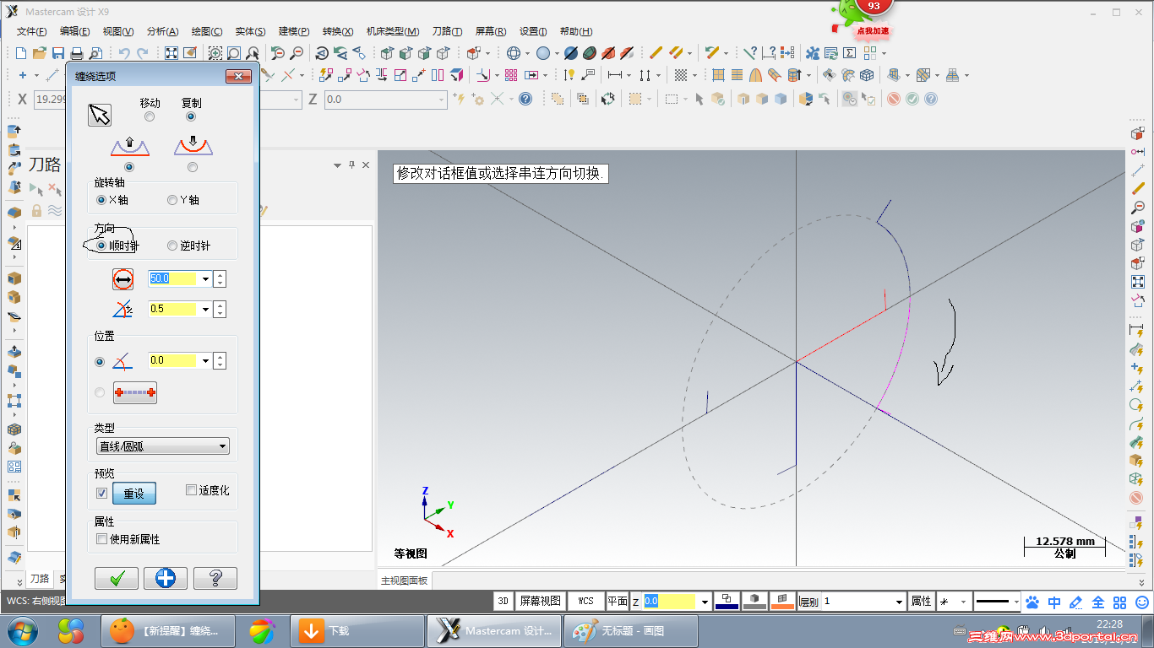This screenshot has width=1154, height=648.
Task: Select the 移动 (Move) radio button
Action: tap(150, 117)
